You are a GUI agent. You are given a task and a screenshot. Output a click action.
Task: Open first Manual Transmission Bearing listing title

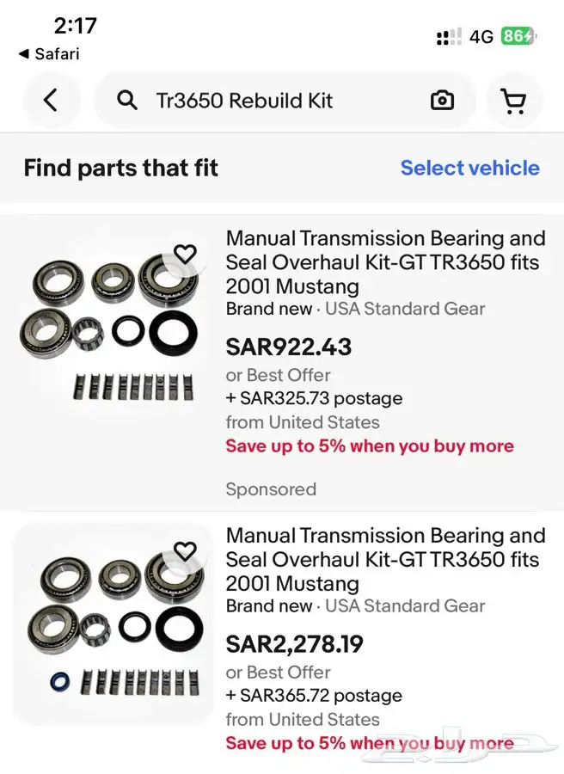385,262
